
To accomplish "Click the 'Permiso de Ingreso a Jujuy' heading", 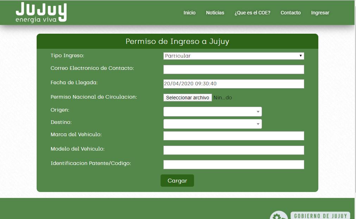I will 177,41.
